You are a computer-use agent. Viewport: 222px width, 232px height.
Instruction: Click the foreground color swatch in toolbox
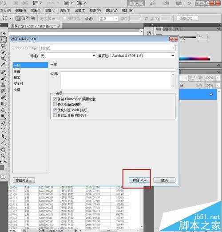(x=2, y=168)
